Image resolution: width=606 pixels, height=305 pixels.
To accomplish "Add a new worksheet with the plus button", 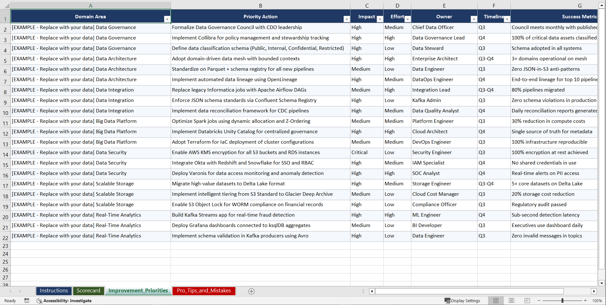I will pos(251,291).
